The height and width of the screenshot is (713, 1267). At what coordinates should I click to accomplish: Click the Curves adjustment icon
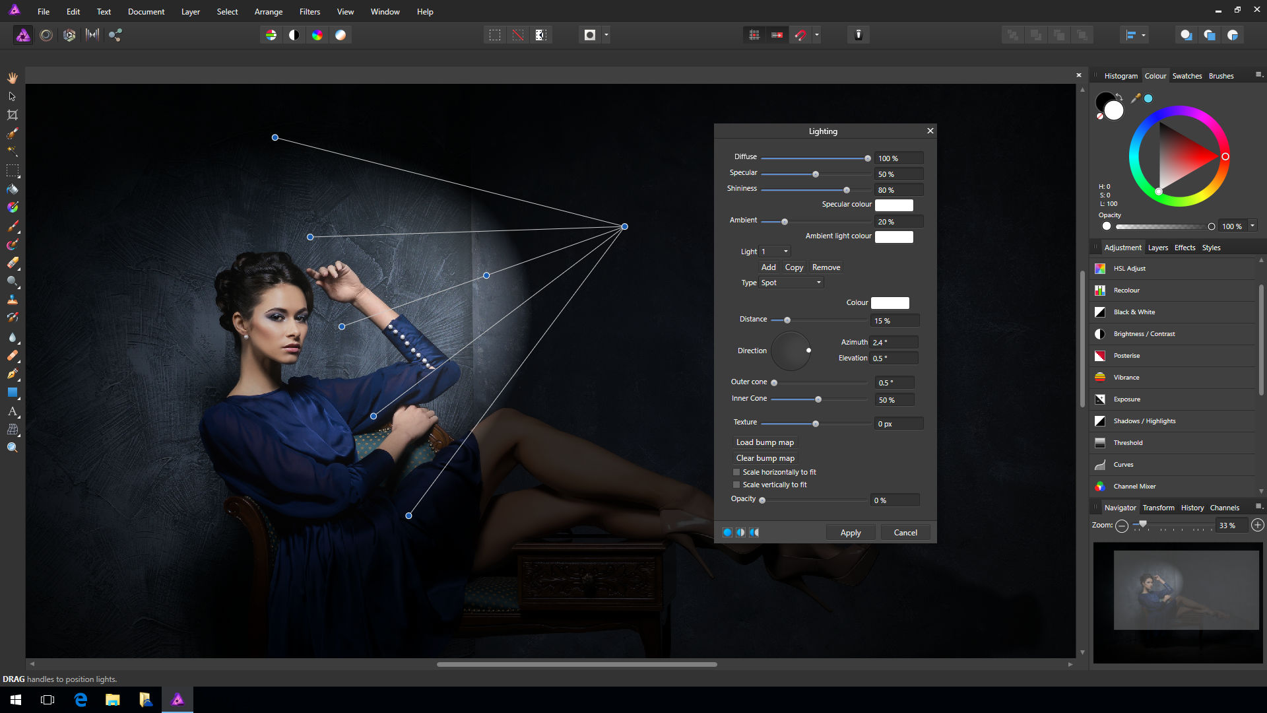click(x=1101, y=464)
